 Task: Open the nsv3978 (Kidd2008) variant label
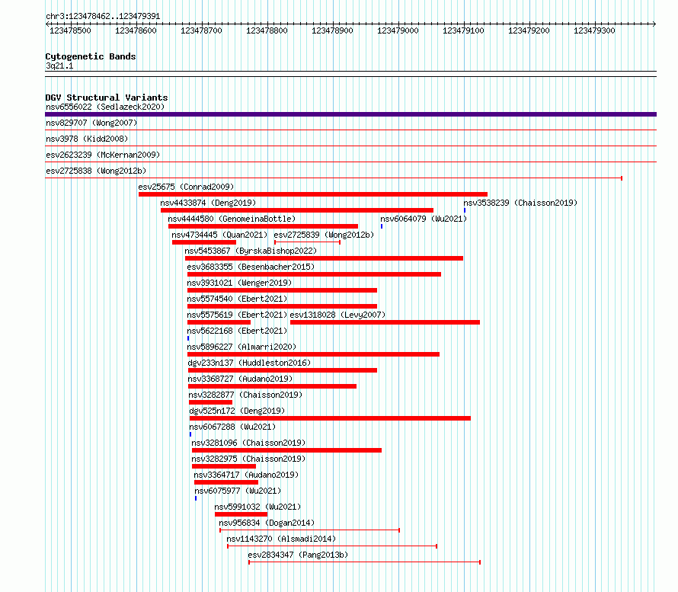coord(87,139)
